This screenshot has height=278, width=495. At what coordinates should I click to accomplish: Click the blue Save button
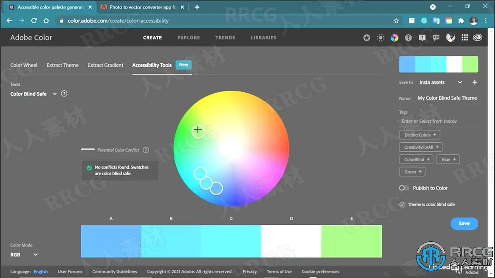464,223
